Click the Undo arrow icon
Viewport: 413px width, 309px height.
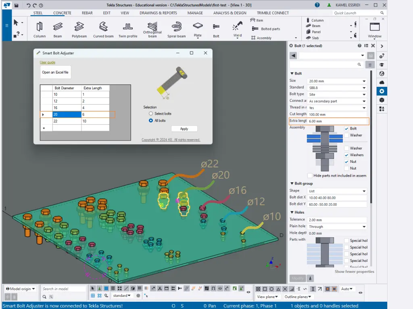(x=29, y=5)
